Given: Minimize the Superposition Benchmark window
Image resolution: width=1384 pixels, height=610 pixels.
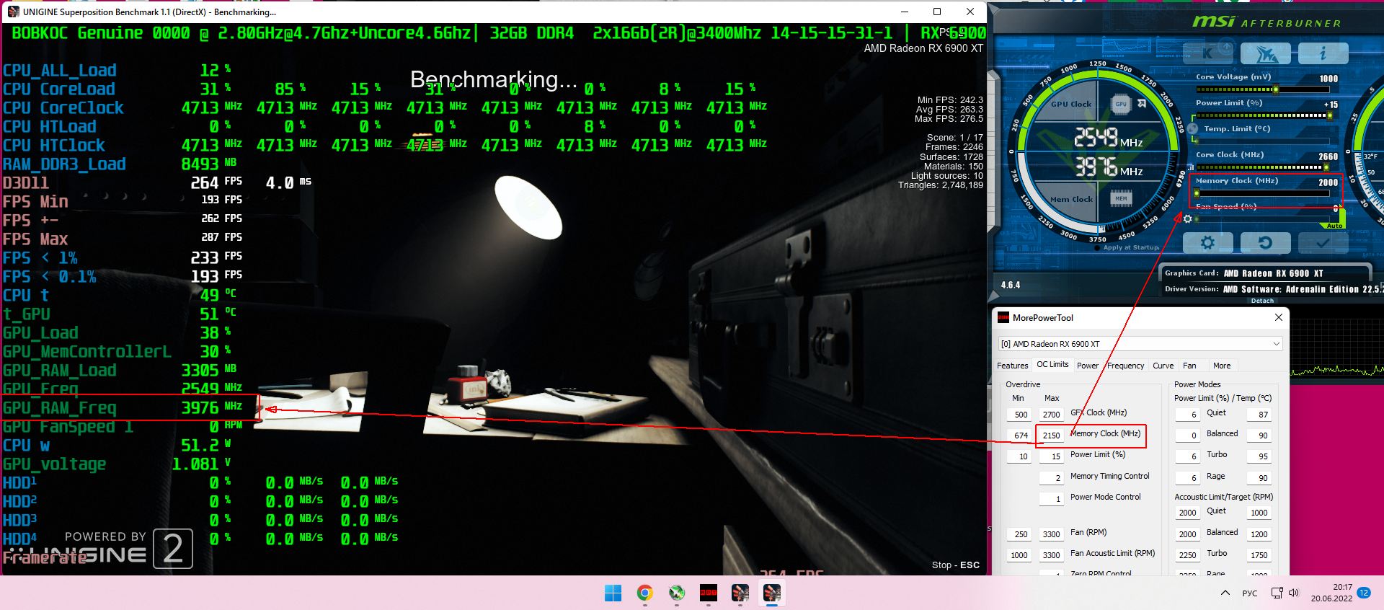Looking at the screenshot, I should [x=905, y=12].
